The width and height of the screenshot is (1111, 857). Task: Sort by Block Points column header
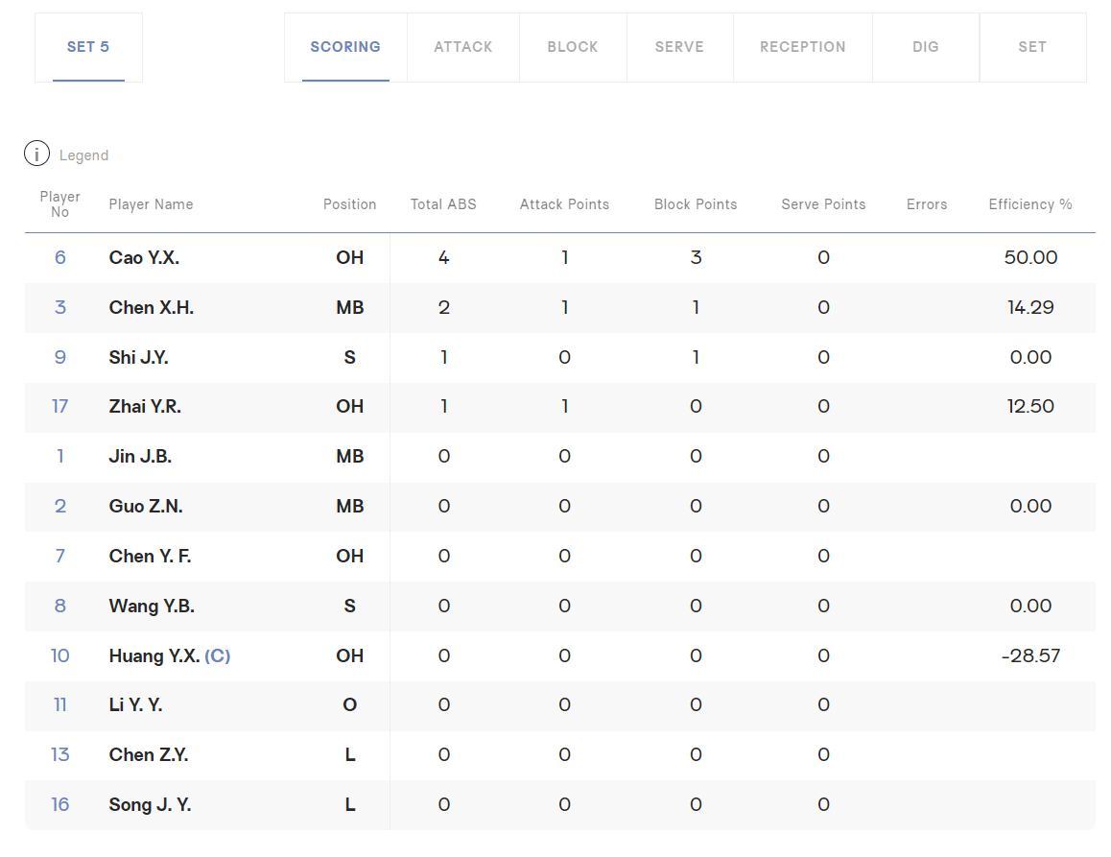coord(696,204)
